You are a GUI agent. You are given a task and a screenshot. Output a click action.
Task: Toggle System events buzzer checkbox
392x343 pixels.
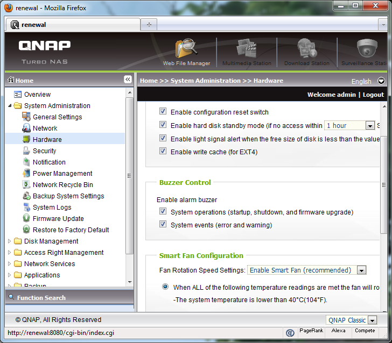tap(163, 225)
